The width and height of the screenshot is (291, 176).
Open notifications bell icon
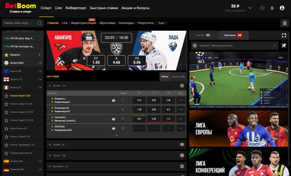coord(272,8)
